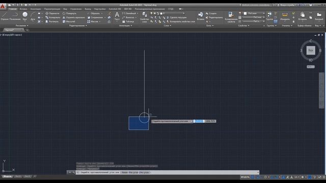
Task: Click the help search field in title bar
Action: tap(256, 5)
